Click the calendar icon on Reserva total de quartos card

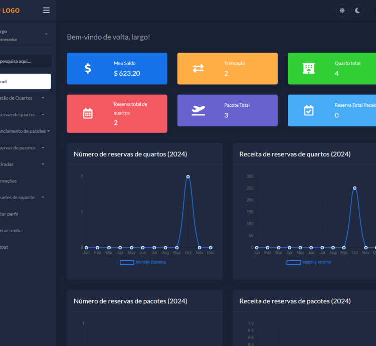tap(88, 113)
